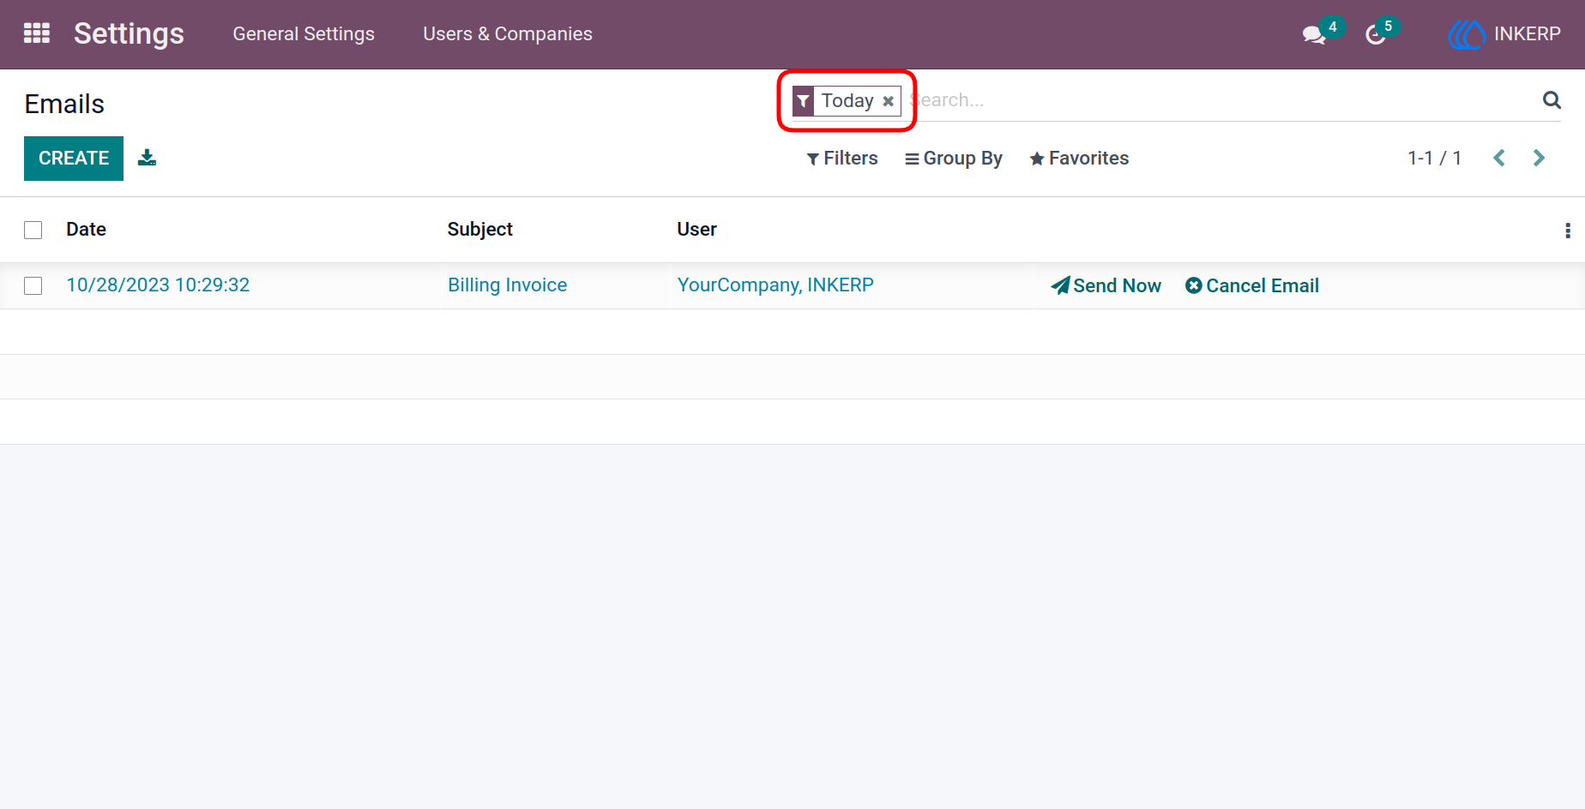1585x809 pixels.
Task: Tick the Billing Invoice row checkbox
Action: click(x=33, y=285)
